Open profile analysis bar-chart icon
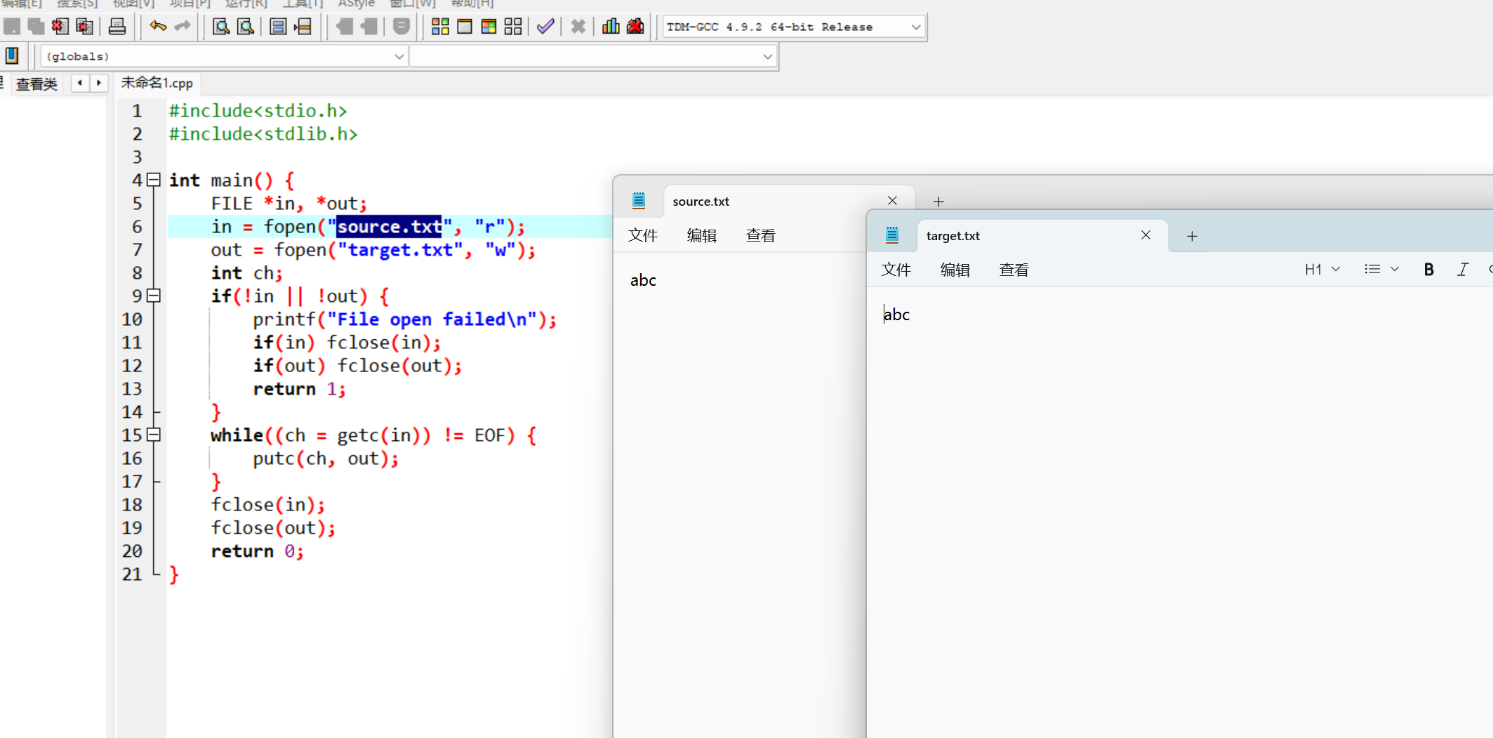1493x738 pixels. click(x=611, y=27)
